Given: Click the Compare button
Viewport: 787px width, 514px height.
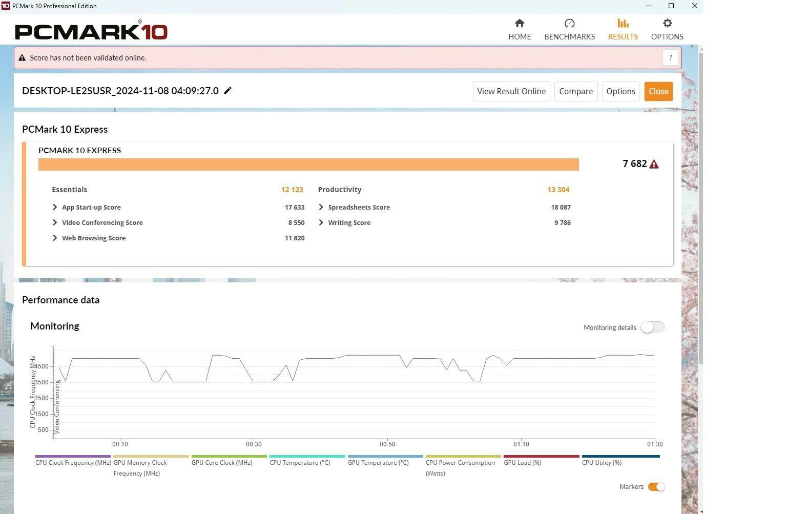Looking at the screenshot, I should pos(576,91).
